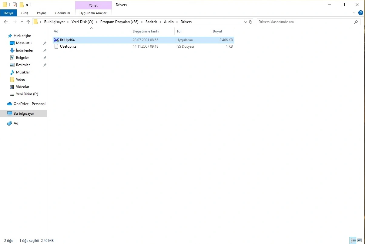365x244 pixels.
Task: Expand breadcrumb arrow after Realtek
Action: coord(160,22)
